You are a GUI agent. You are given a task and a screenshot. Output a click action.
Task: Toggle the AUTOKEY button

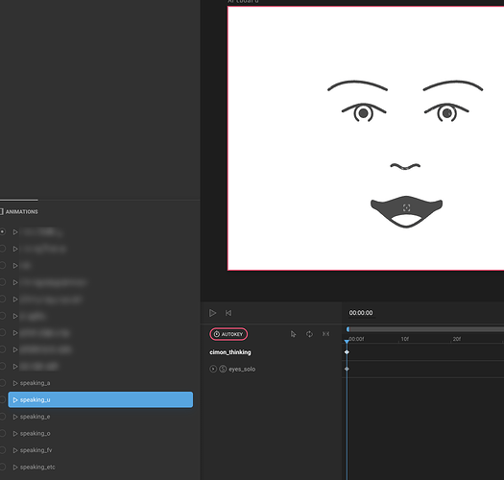228,334
